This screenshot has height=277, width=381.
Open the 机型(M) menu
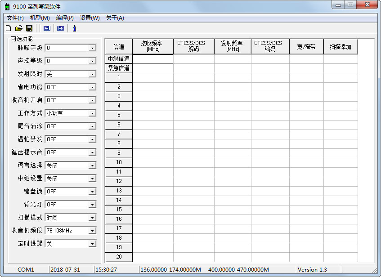[40, 18]
